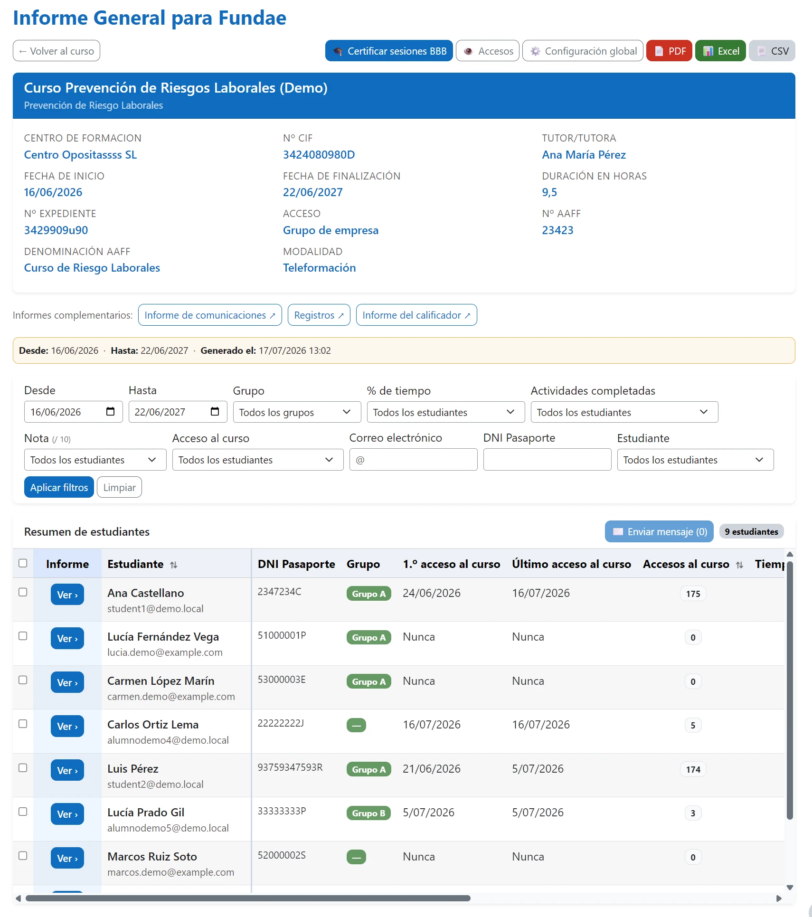The width and height of the screenshot is (812, 917).
Task: Expand the % de tiempo dropdown
Action: tap(445, 412)
